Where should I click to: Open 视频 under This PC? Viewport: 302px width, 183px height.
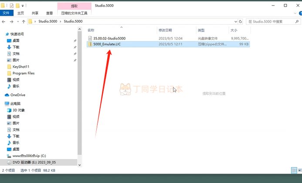point(16,117)
